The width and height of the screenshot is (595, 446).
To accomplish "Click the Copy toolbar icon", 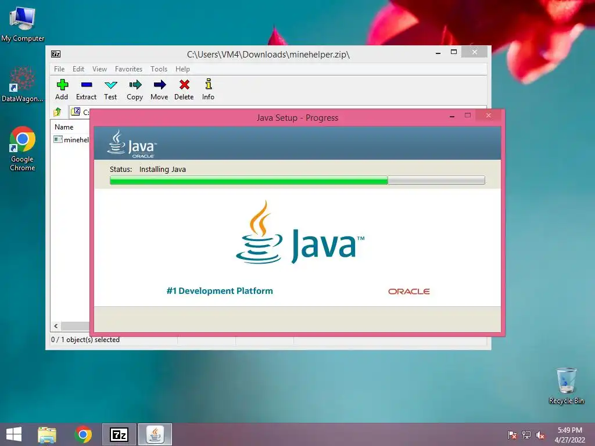I will (x=135, y=89).
